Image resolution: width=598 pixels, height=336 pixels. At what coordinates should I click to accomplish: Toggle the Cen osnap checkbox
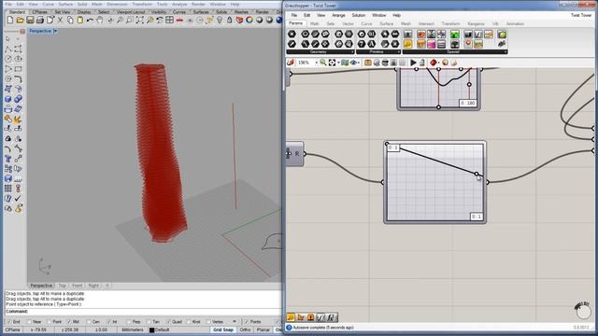pyautogui.click(x=89, y=322)
